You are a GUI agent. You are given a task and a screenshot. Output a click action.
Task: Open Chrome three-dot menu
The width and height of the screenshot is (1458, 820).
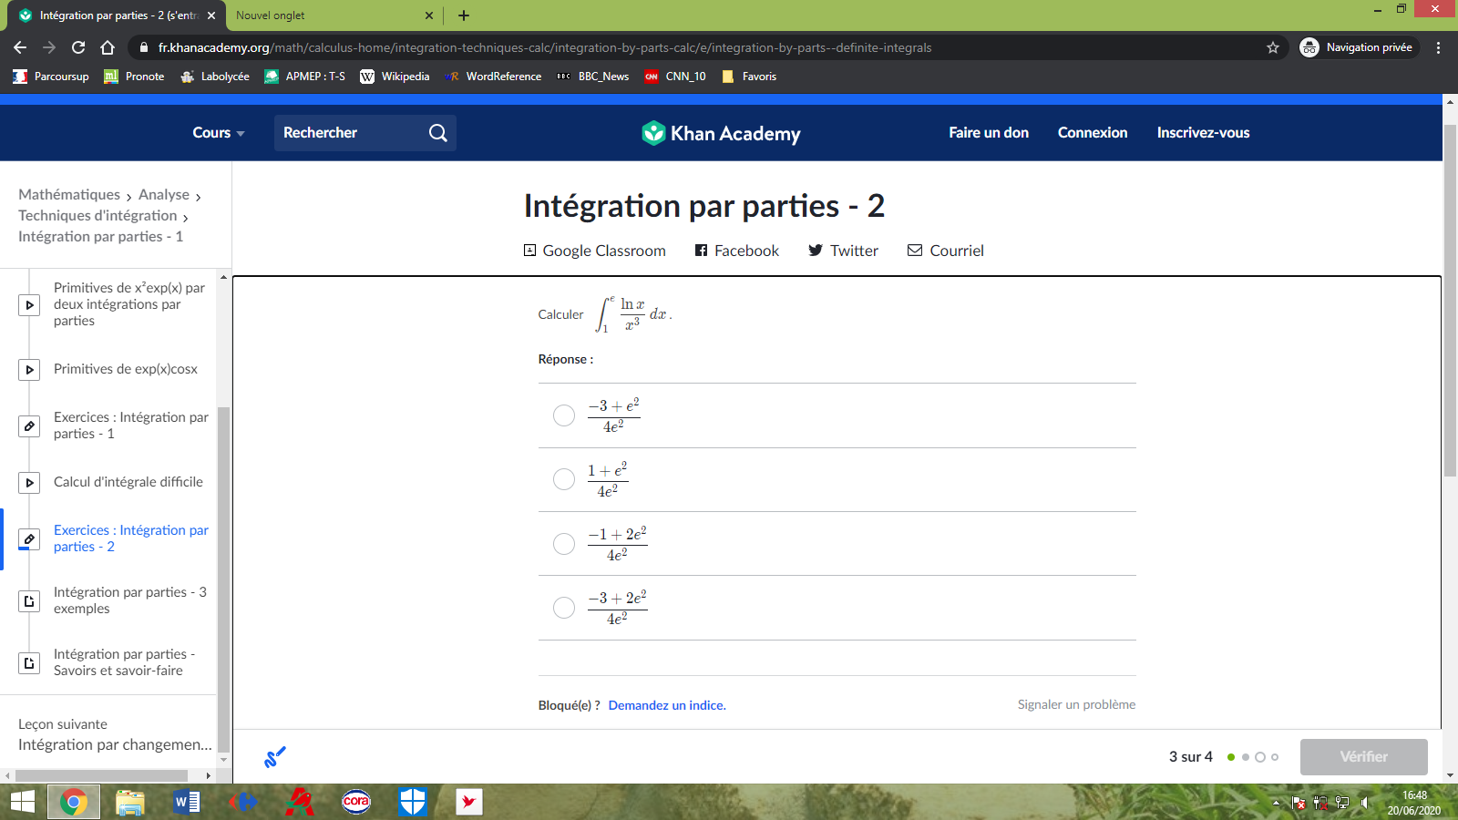(1438, 47)
